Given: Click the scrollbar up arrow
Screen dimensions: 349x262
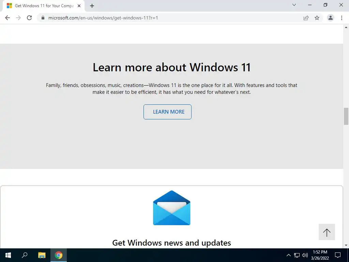Looking at the screenshot, I should [346, 27].
